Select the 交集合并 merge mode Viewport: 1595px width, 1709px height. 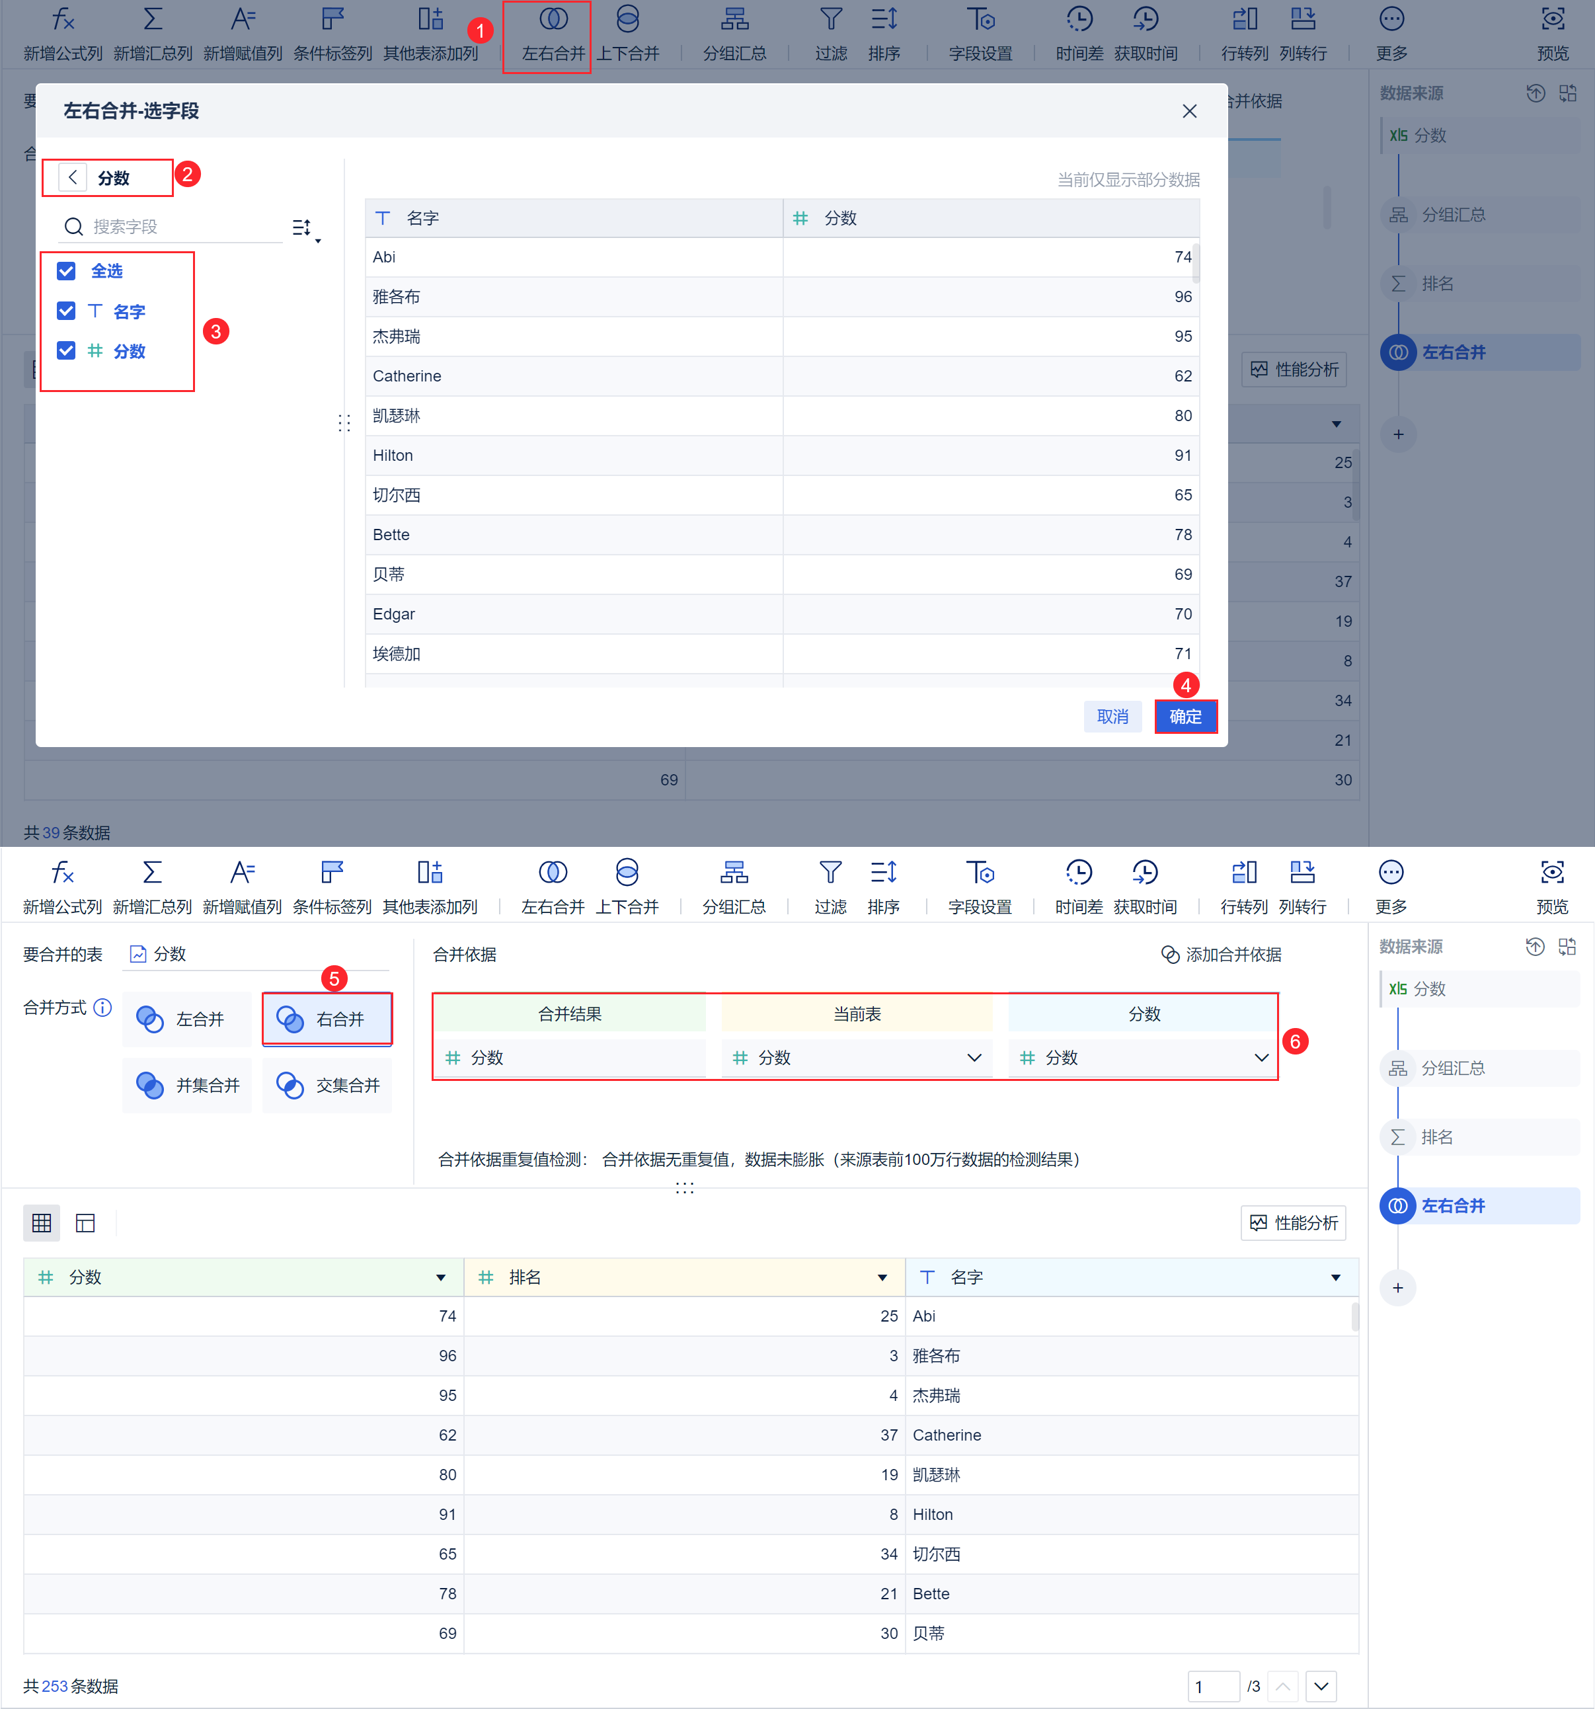pyautogui.click(x=327, y=1086)
